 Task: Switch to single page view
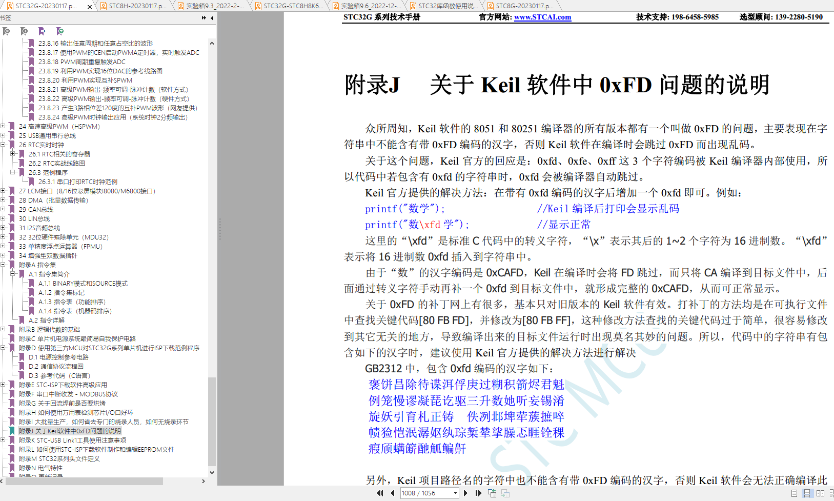pos(794,493)
